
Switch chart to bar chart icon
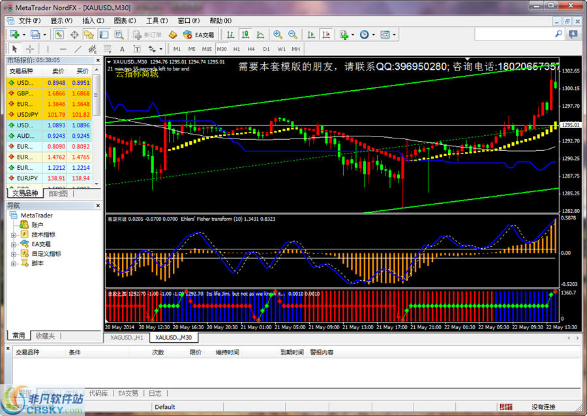coord(231,35)
